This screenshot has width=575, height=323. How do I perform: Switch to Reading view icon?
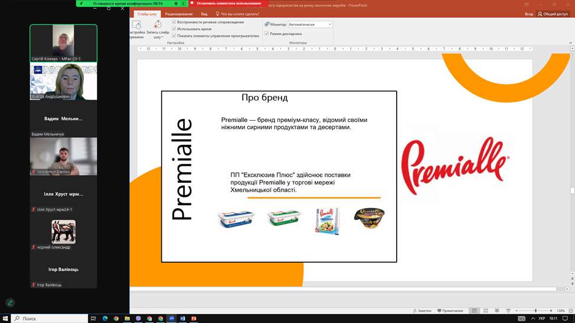(x=497, y=311)
